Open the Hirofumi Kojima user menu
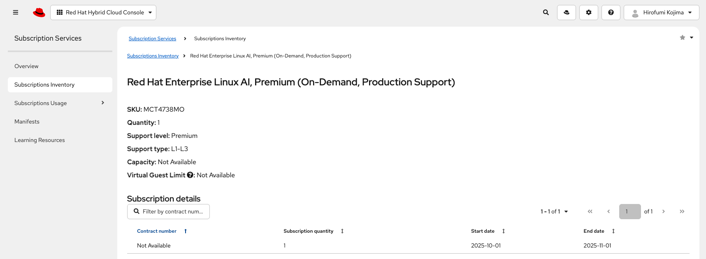 [x=662, y=12]
